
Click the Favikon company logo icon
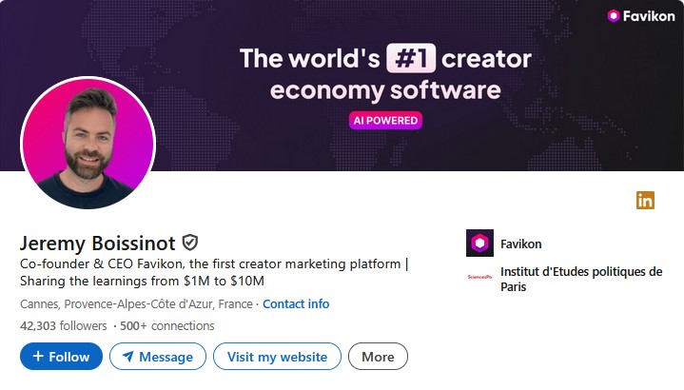[479, 244]
